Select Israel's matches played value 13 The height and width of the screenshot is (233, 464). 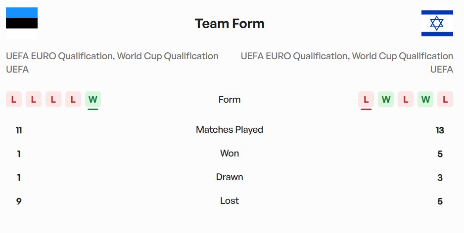coord(440,130)
